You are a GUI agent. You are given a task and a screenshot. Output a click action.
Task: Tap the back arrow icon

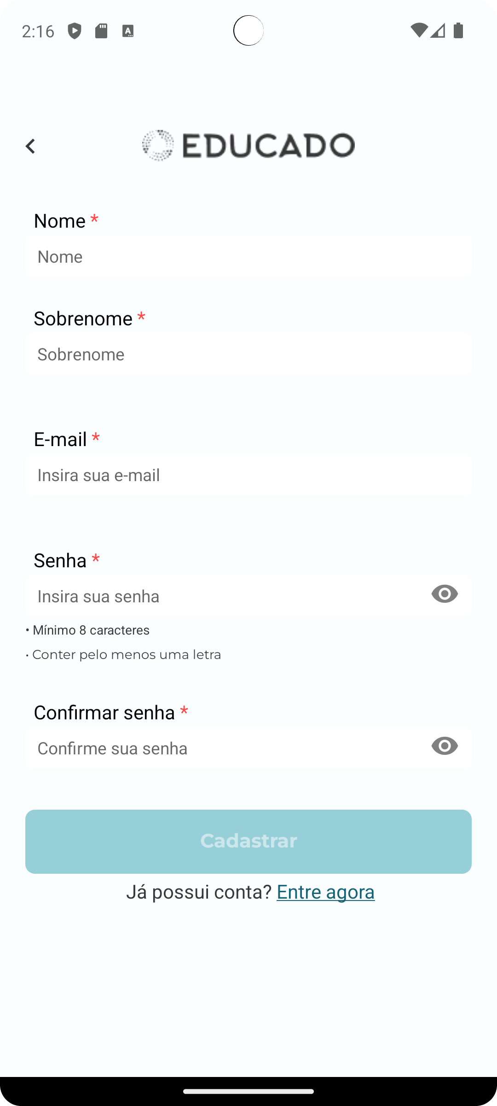pos(30,147)
